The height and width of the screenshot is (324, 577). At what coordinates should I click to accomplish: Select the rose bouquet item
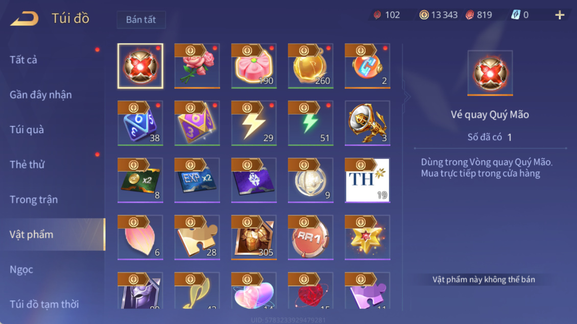click(197, 66)
